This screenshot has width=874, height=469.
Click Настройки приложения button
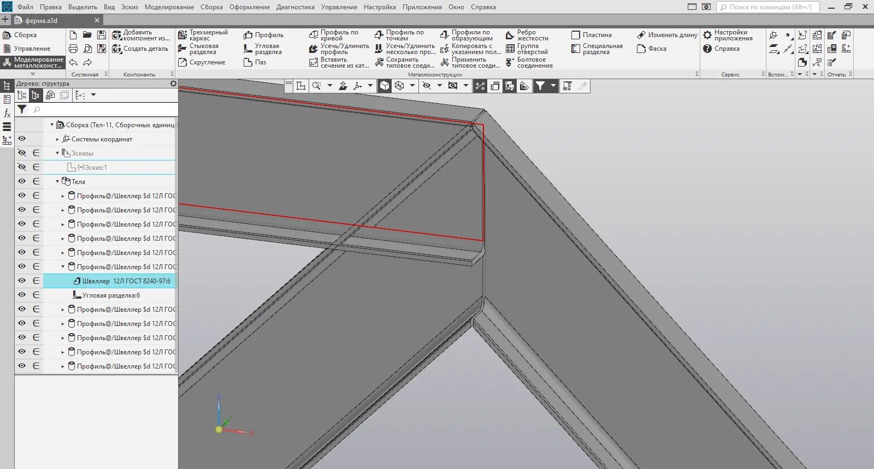click(728, 35)
